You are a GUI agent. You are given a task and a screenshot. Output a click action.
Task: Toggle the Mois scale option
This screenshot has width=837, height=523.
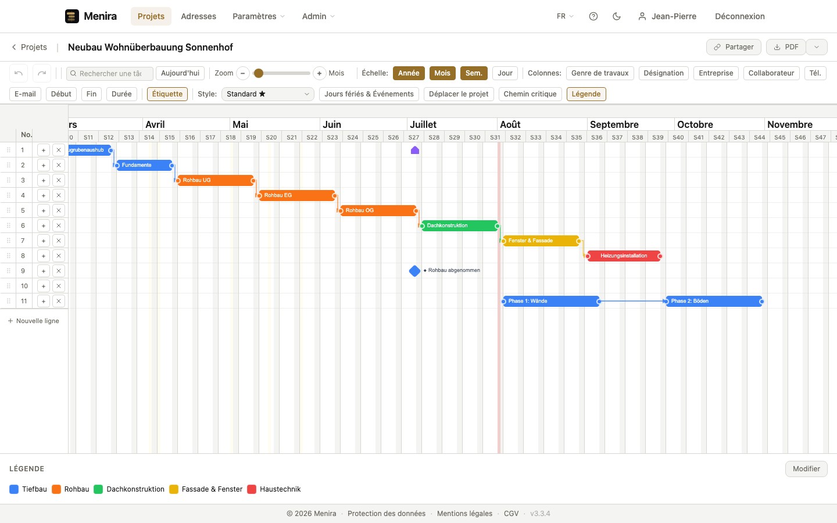pyautogui.click(x=442, y=73)
